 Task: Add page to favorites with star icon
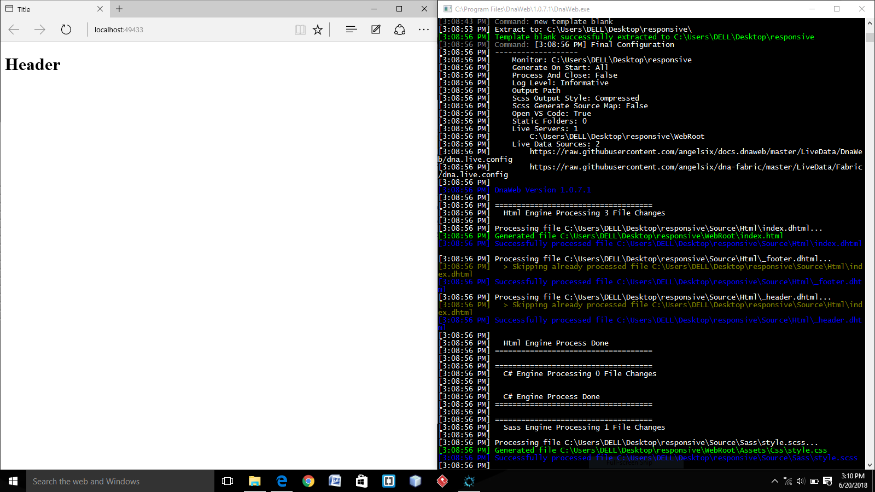coord(317,30)
